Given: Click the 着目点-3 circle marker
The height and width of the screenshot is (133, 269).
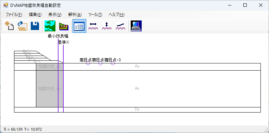Looking at the screenshot, I should point(113,63).
